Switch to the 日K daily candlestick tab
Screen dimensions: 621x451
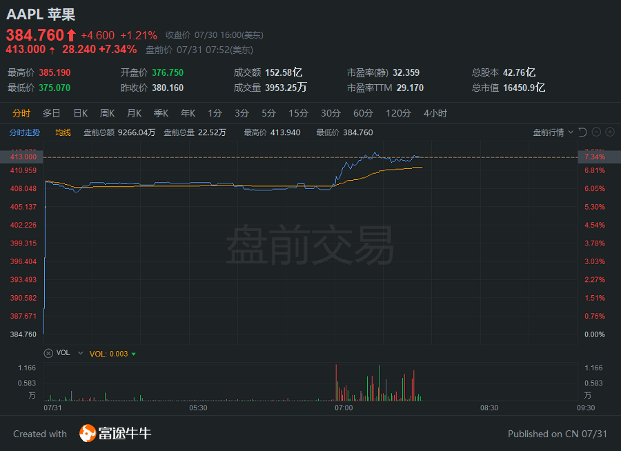tap(79, 113)
